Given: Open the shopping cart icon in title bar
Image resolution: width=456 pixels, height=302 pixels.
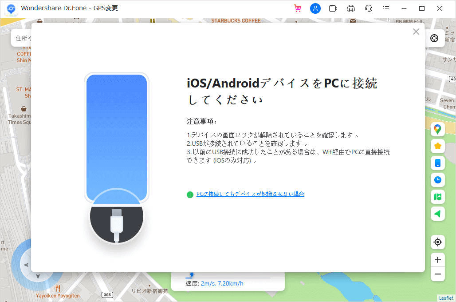Looking at the screenshot, I should [298, 8].
